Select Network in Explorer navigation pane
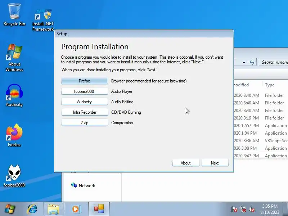Image resolution: width=288 pixels, height=216 pixels. pyautogui.click(x=83, y=185)
